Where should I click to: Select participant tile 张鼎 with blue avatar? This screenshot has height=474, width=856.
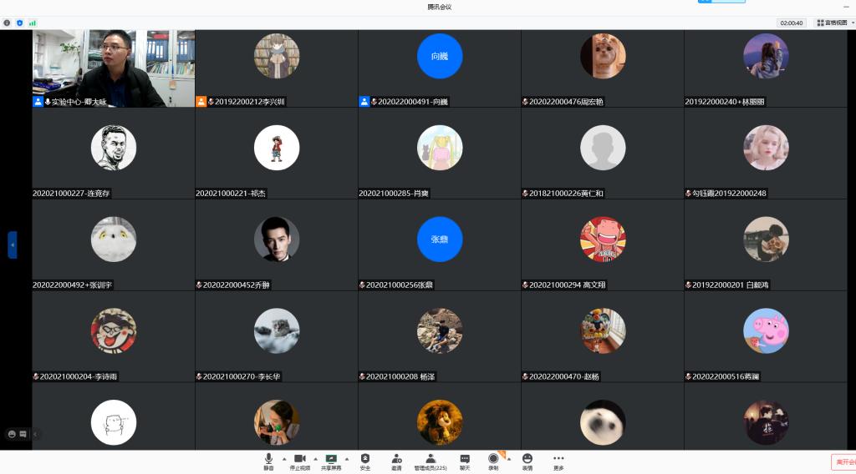[x=439, y=240]
